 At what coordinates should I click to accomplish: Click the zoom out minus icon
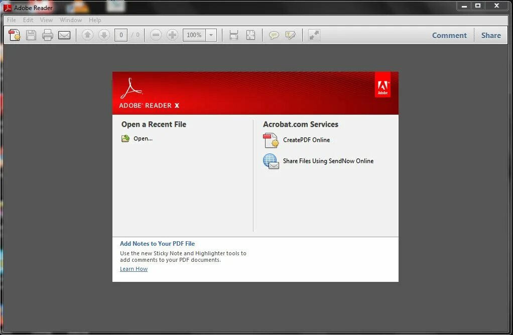156,35
